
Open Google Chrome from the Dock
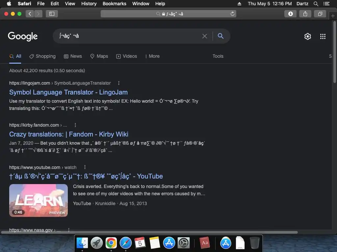coord(111,243)
